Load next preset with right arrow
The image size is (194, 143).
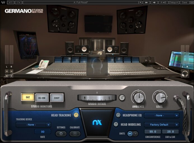[154, 2]
